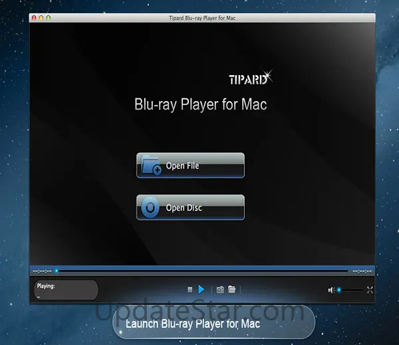Take a snapshot with the camera icon

(220, 290)
